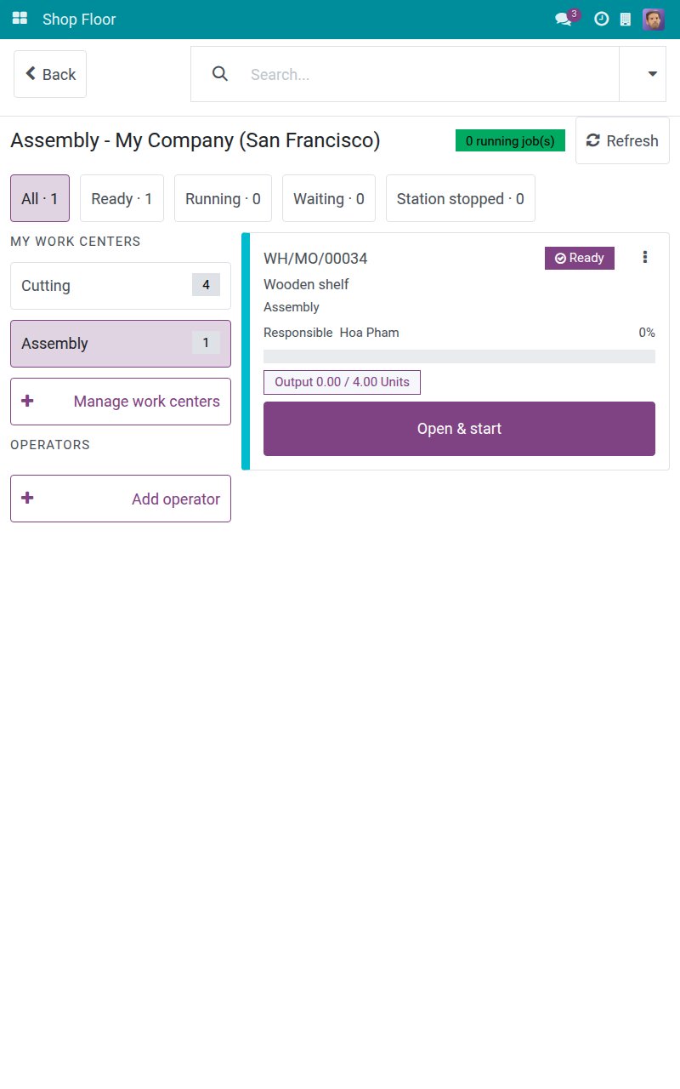Open the WH/MO/00034 three-dot options menu
Screen dimensions: 680x1089
point(645,257)
